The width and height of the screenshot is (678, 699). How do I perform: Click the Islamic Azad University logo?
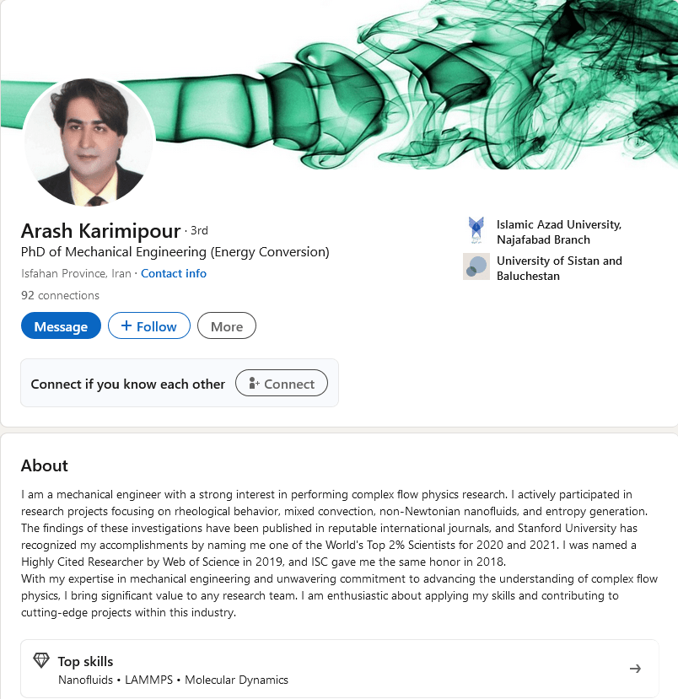click(x=476, y=230)
